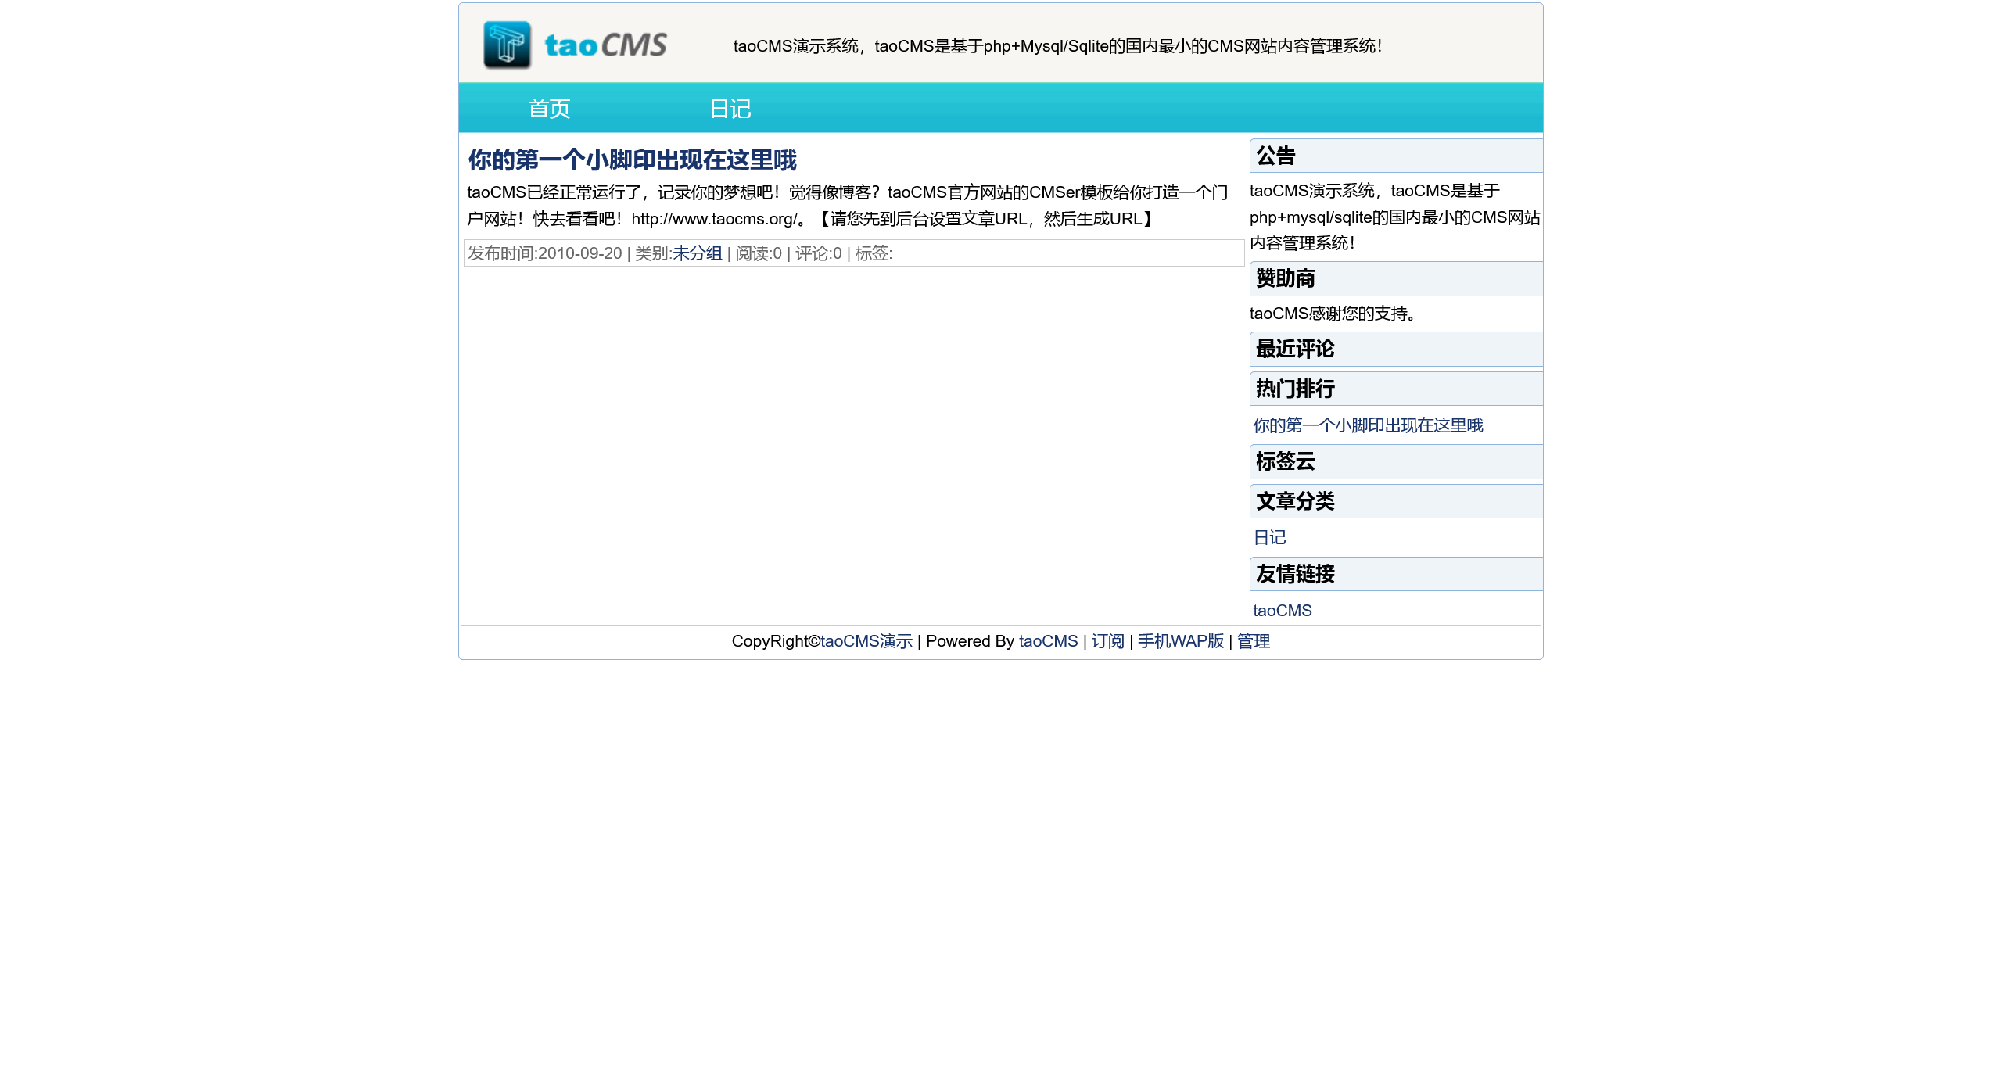The image size is (2002, 1072).
Task: Open the 管理 admin link
Action: pyautogui.click(x=1253, y=641)
